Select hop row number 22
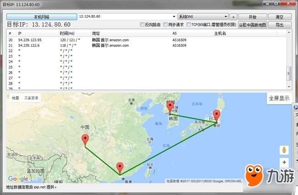This screenshot has width=298, height=195. tap(146, 51)
